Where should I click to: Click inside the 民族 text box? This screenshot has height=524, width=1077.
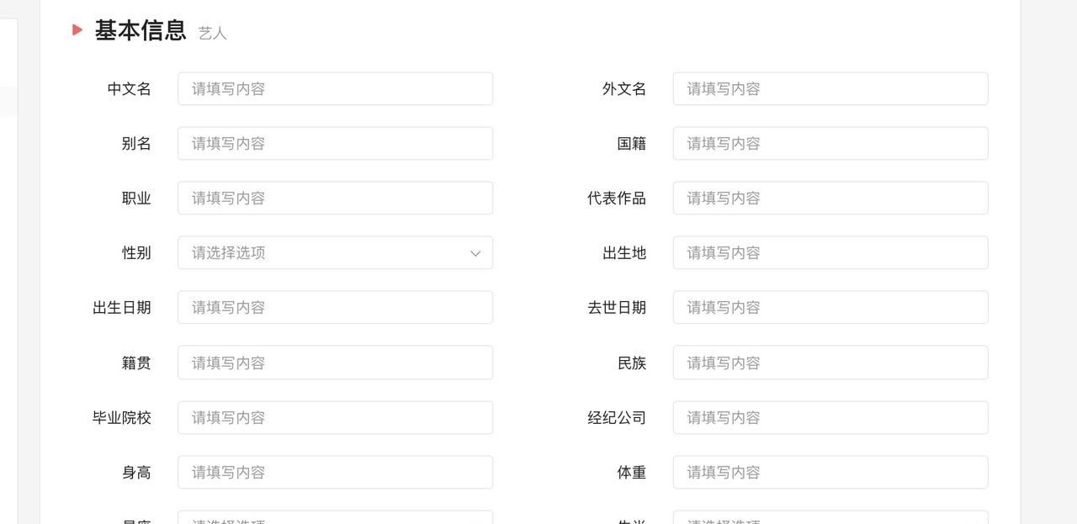click(x=830, y=362)
